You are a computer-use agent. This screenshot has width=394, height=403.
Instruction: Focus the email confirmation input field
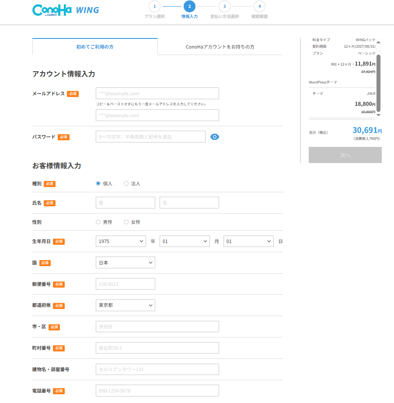point(157,115)
